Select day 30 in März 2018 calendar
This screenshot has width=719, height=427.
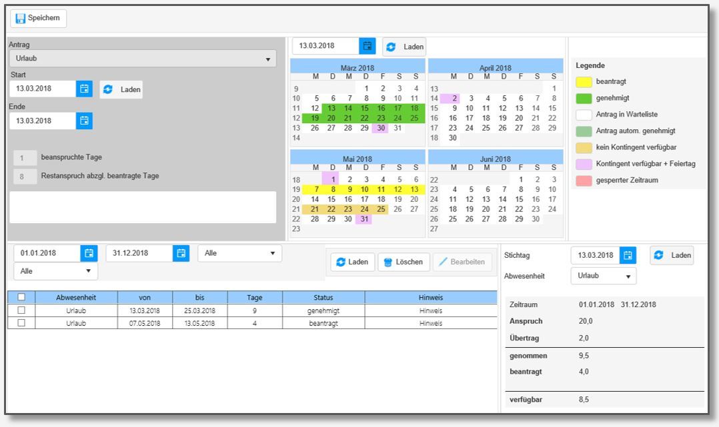pyautogui.click(x=381, y=129)
